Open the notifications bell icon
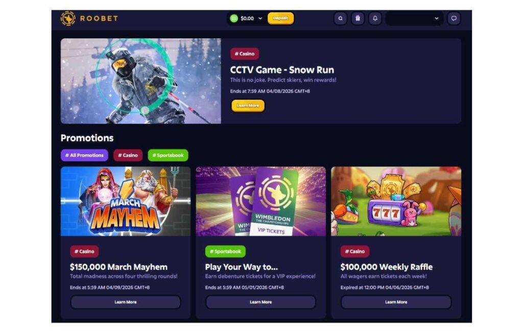Image resolution: width=523 pixels, height=333 pixels. [375, 18]
